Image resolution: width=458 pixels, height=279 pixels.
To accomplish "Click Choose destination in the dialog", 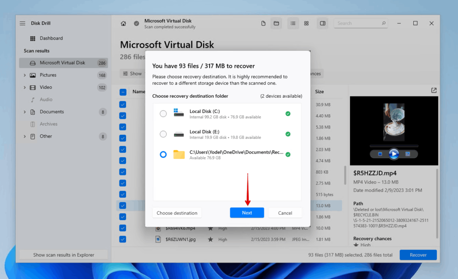I will coord(177,212).
